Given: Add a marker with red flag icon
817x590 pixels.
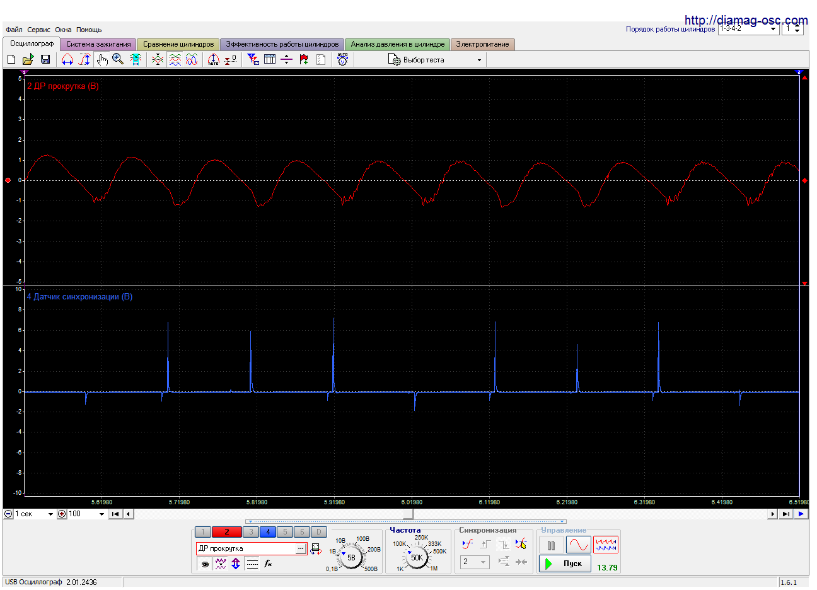Looking at the screenshot, I should click(304, 59).
